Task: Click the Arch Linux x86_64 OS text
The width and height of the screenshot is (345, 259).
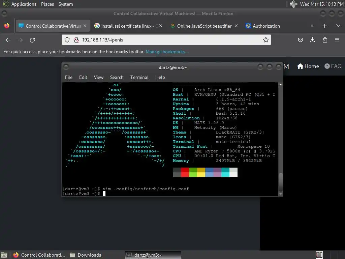Action: [x=217, y=90]
